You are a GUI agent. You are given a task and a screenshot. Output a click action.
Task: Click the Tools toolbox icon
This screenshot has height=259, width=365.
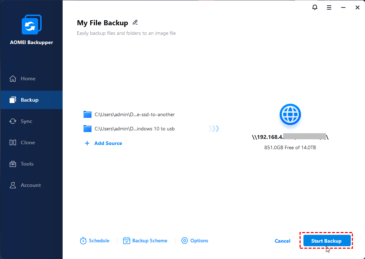[13, 164]
